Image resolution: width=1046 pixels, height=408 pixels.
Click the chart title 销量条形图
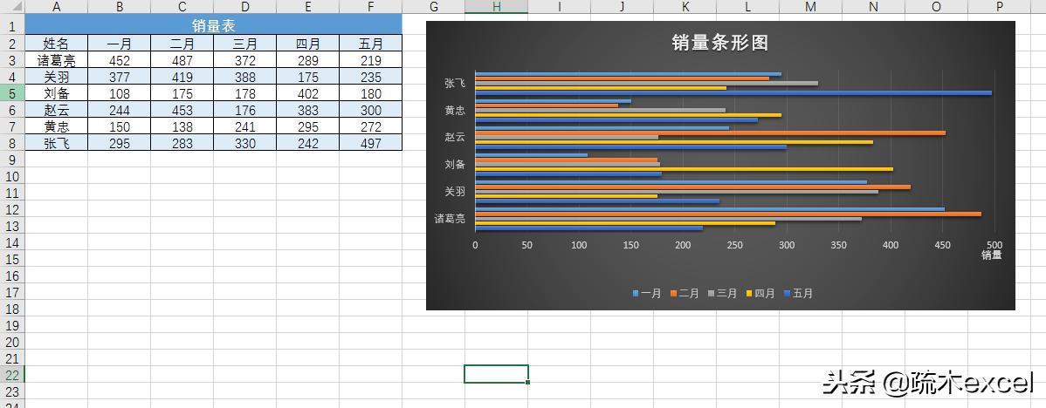719,43
